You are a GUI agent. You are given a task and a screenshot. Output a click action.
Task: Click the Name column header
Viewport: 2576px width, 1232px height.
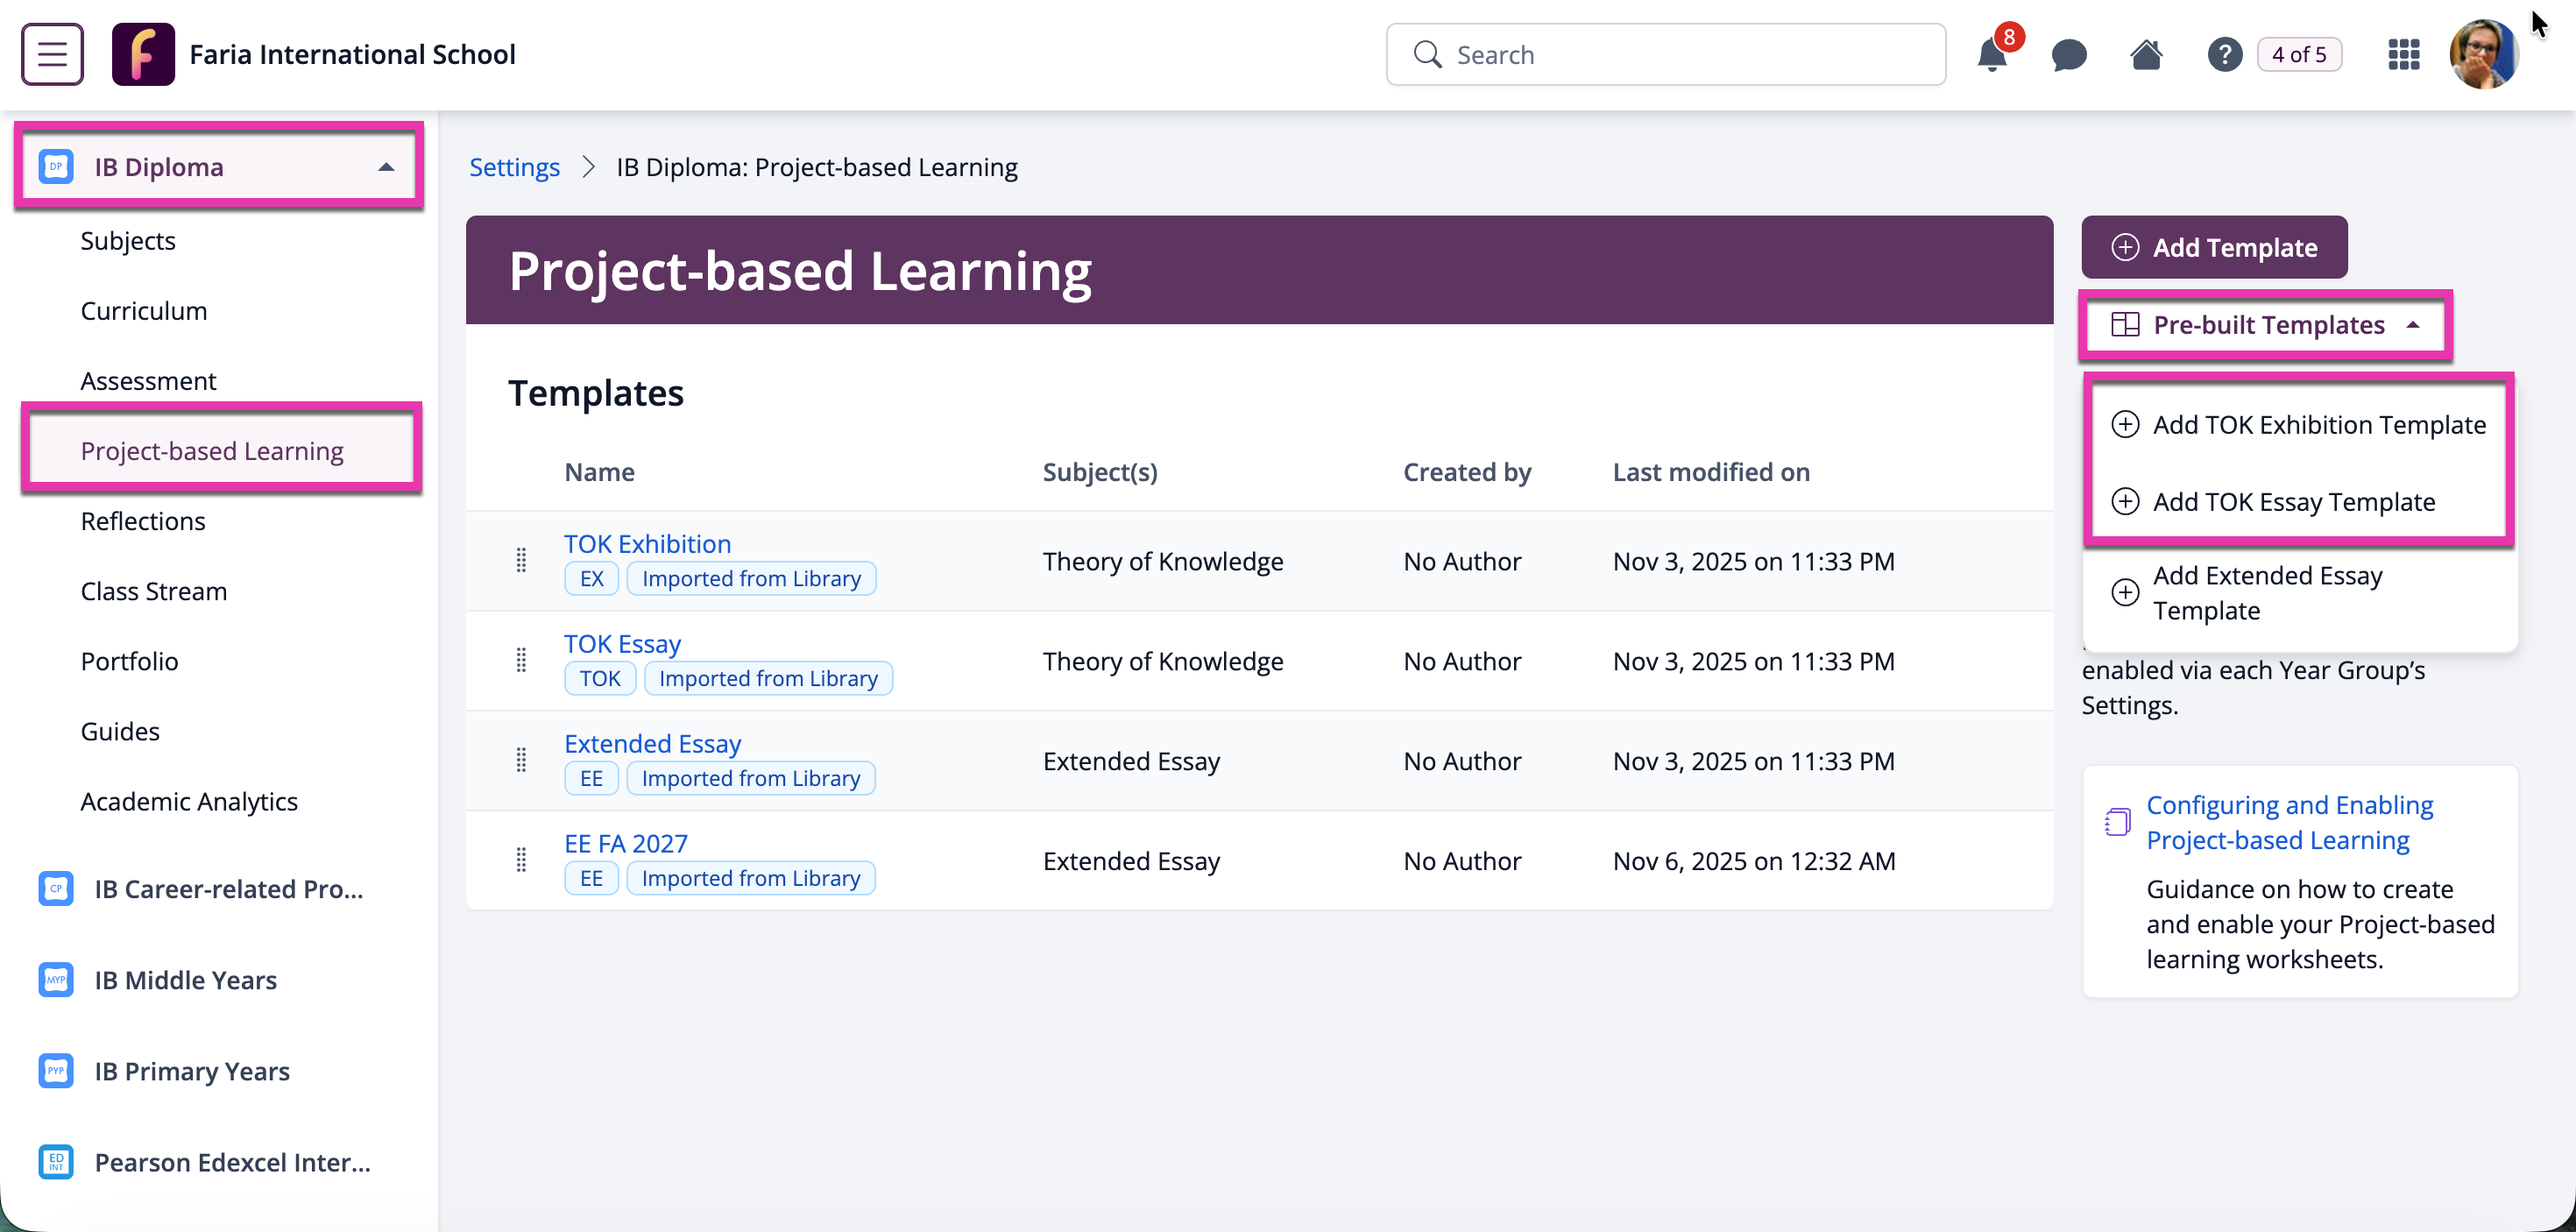(x=599, y=472)
